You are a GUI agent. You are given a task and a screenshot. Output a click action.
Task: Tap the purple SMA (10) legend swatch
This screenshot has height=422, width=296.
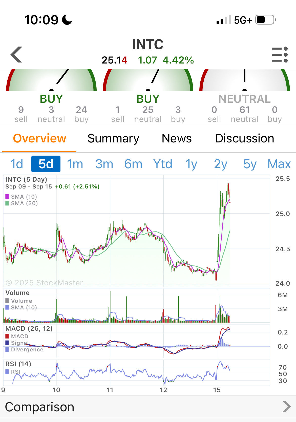7,197
